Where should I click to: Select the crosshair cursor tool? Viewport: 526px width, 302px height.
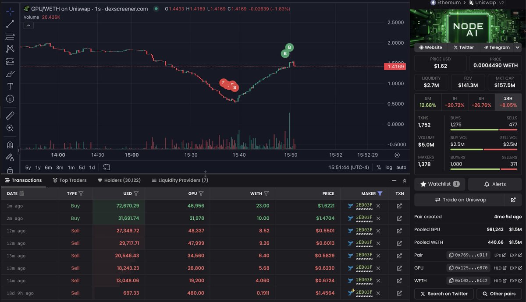(x=10, y=12)
